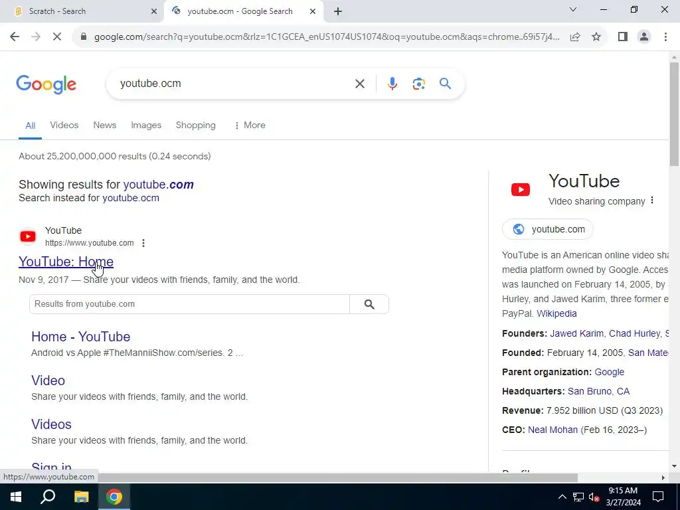Open the About this result menu beside youtube.com URL
Image resolution: width=680 pixels, height=510 pixels.
pyautogui.click(x=143, y=243)
